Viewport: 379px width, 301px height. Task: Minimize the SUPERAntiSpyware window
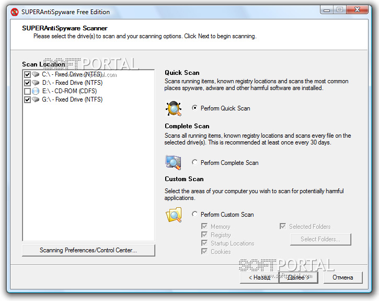327,10
